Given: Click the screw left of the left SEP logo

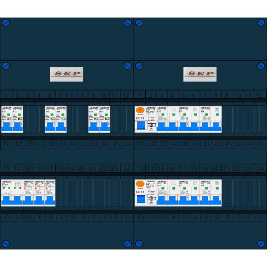Looking at the screenshot, I should click(x=6, y=66).
